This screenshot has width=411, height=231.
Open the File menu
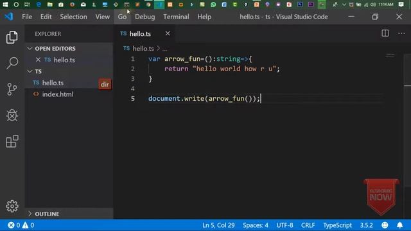(x=27, y=17)
